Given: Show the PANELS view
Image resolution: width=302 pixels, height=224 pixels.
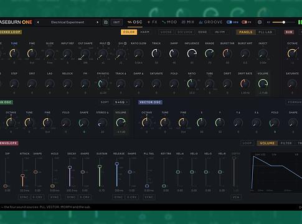Looking at the screenshot, I should (246, 32).
